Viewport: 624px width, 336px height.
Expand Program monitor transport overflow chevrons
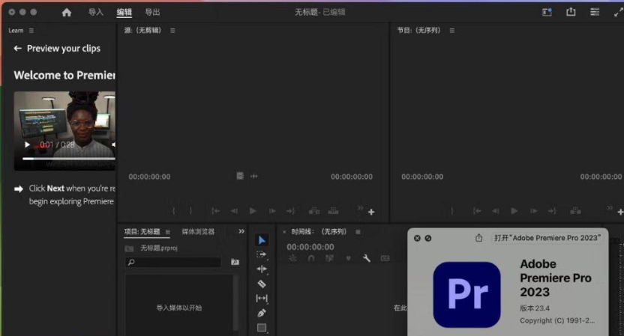pos(610,208)
